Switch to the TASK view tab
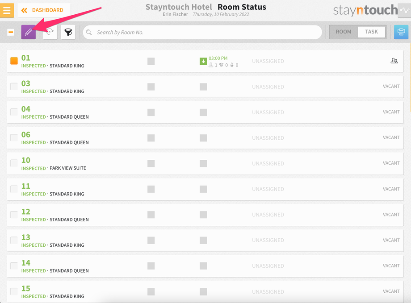The height and width of the screenshot is (303, 411). 371,32
